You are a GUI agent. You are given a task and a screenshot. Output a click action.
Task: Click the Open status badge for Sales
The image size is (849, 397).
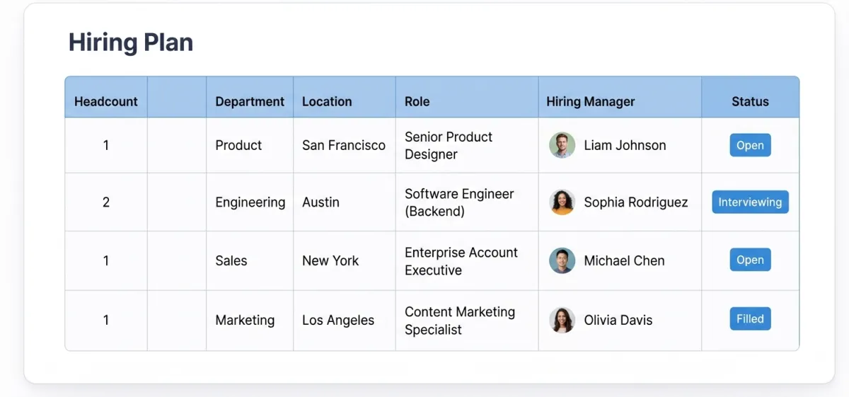coord(750,260)
